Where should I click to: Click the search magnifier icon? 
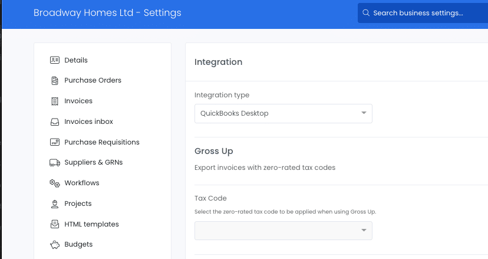click(366, 13)
